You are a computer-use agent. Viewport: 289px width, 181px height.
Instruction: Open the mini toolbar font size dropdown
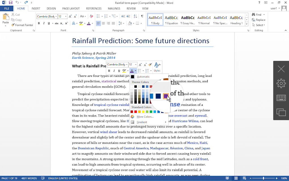(x=136, y=65)
